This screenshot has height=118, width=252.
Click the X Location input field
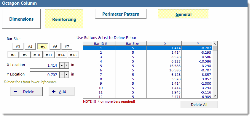click(x=44, y=65)
